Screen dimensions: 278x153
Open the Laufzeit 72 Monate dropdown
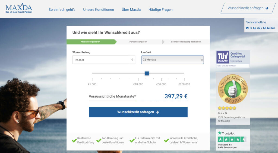tap(172, 60)
